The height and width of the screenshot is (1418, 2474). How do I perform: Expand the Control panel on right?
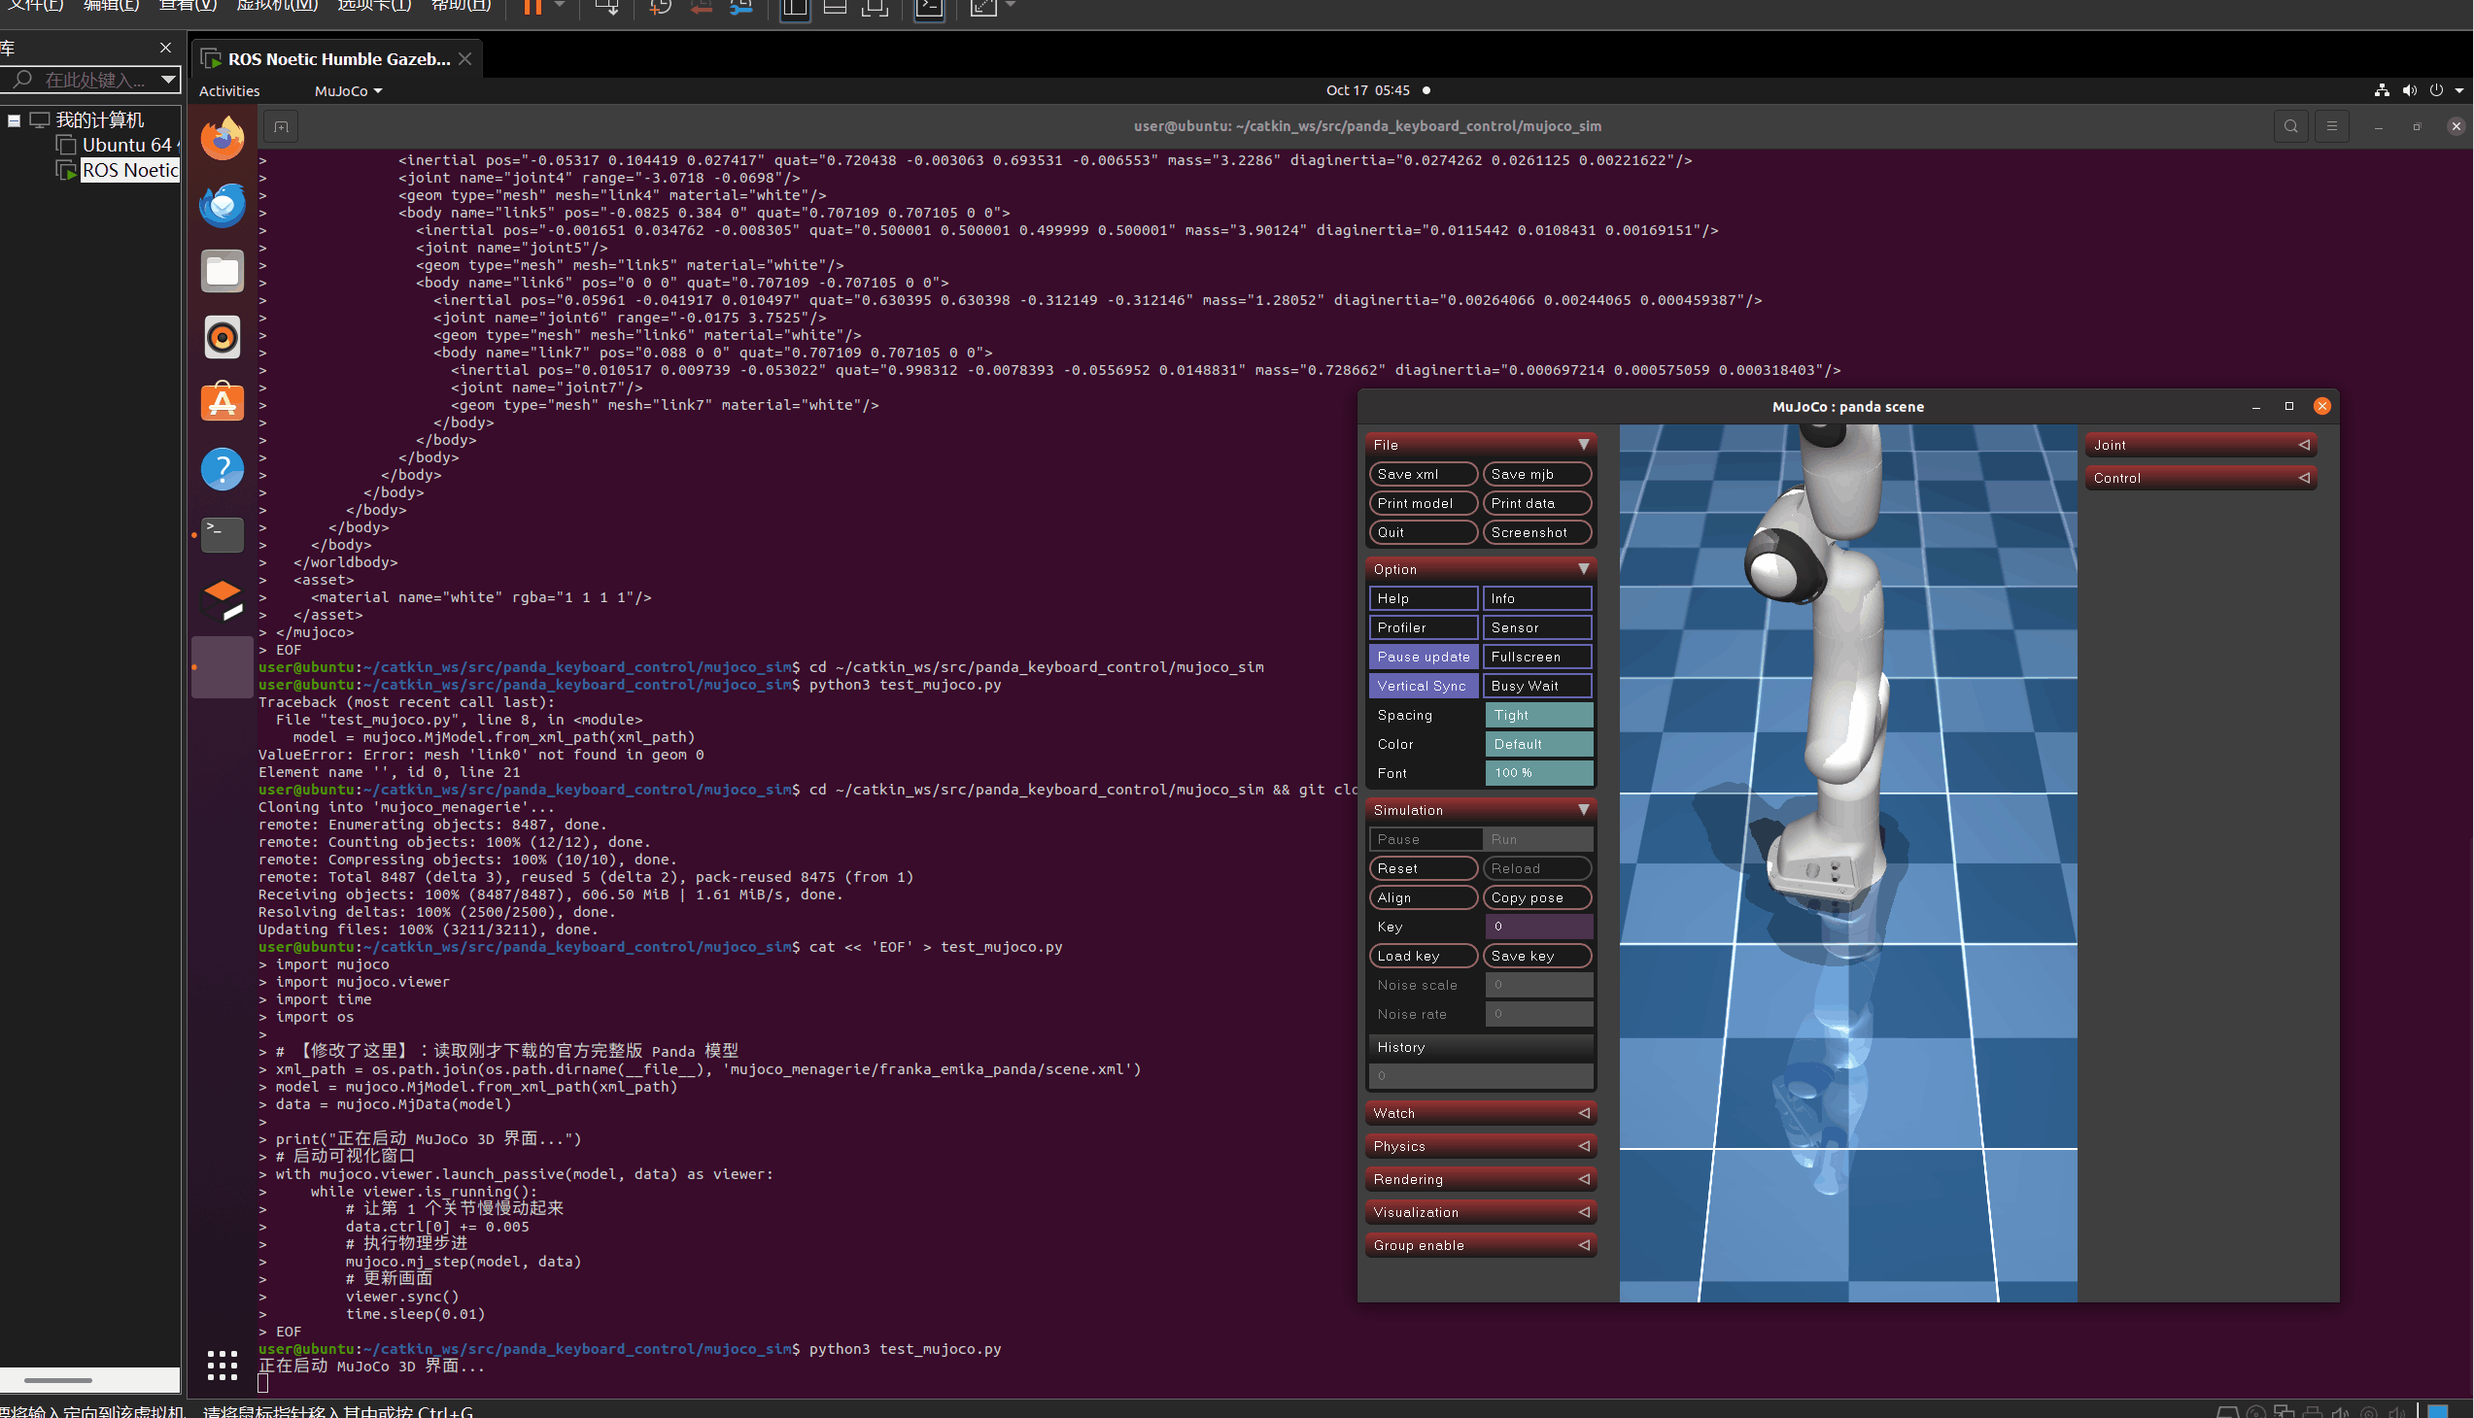(2200, 478)
